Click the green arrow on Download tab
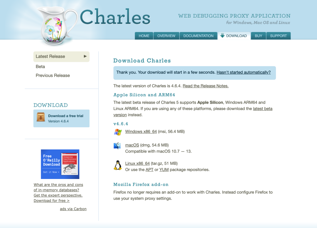Viewport: 317px width, 228px height. (x=222, y=36)
